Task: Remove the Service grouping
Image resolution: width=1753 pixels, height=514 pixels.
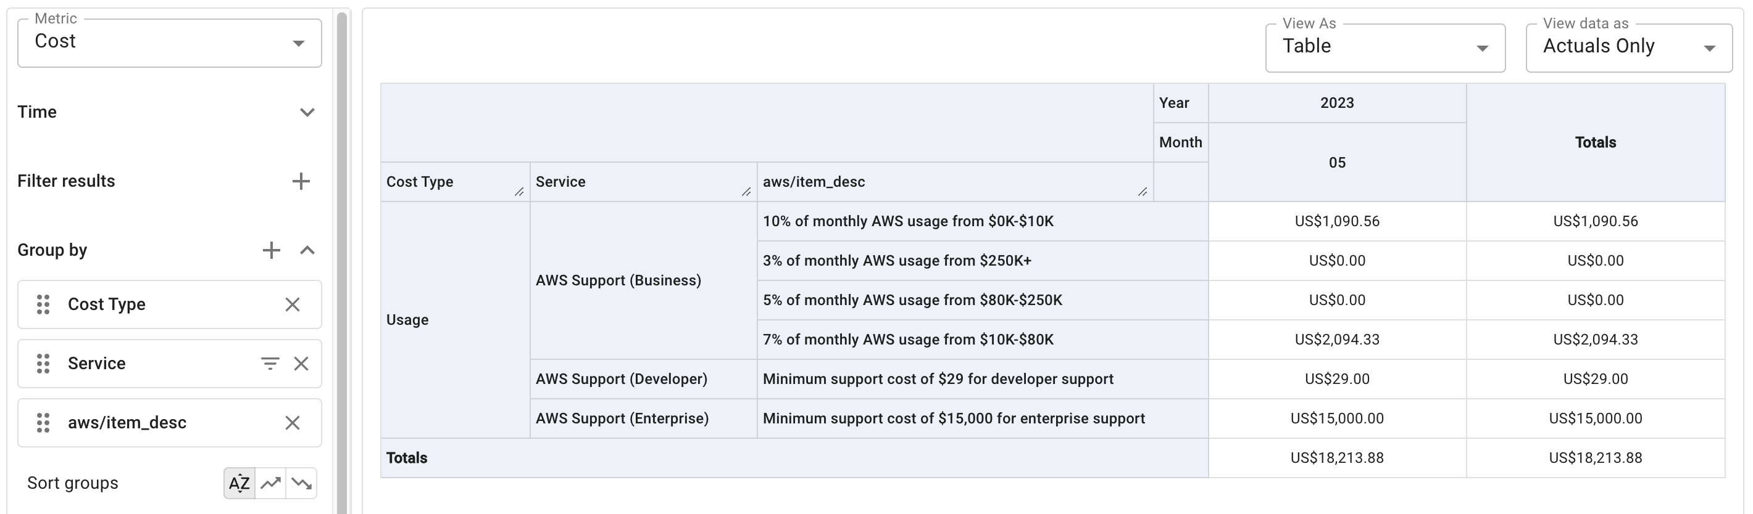Action: pyautogui.click(x=301, y=364)
